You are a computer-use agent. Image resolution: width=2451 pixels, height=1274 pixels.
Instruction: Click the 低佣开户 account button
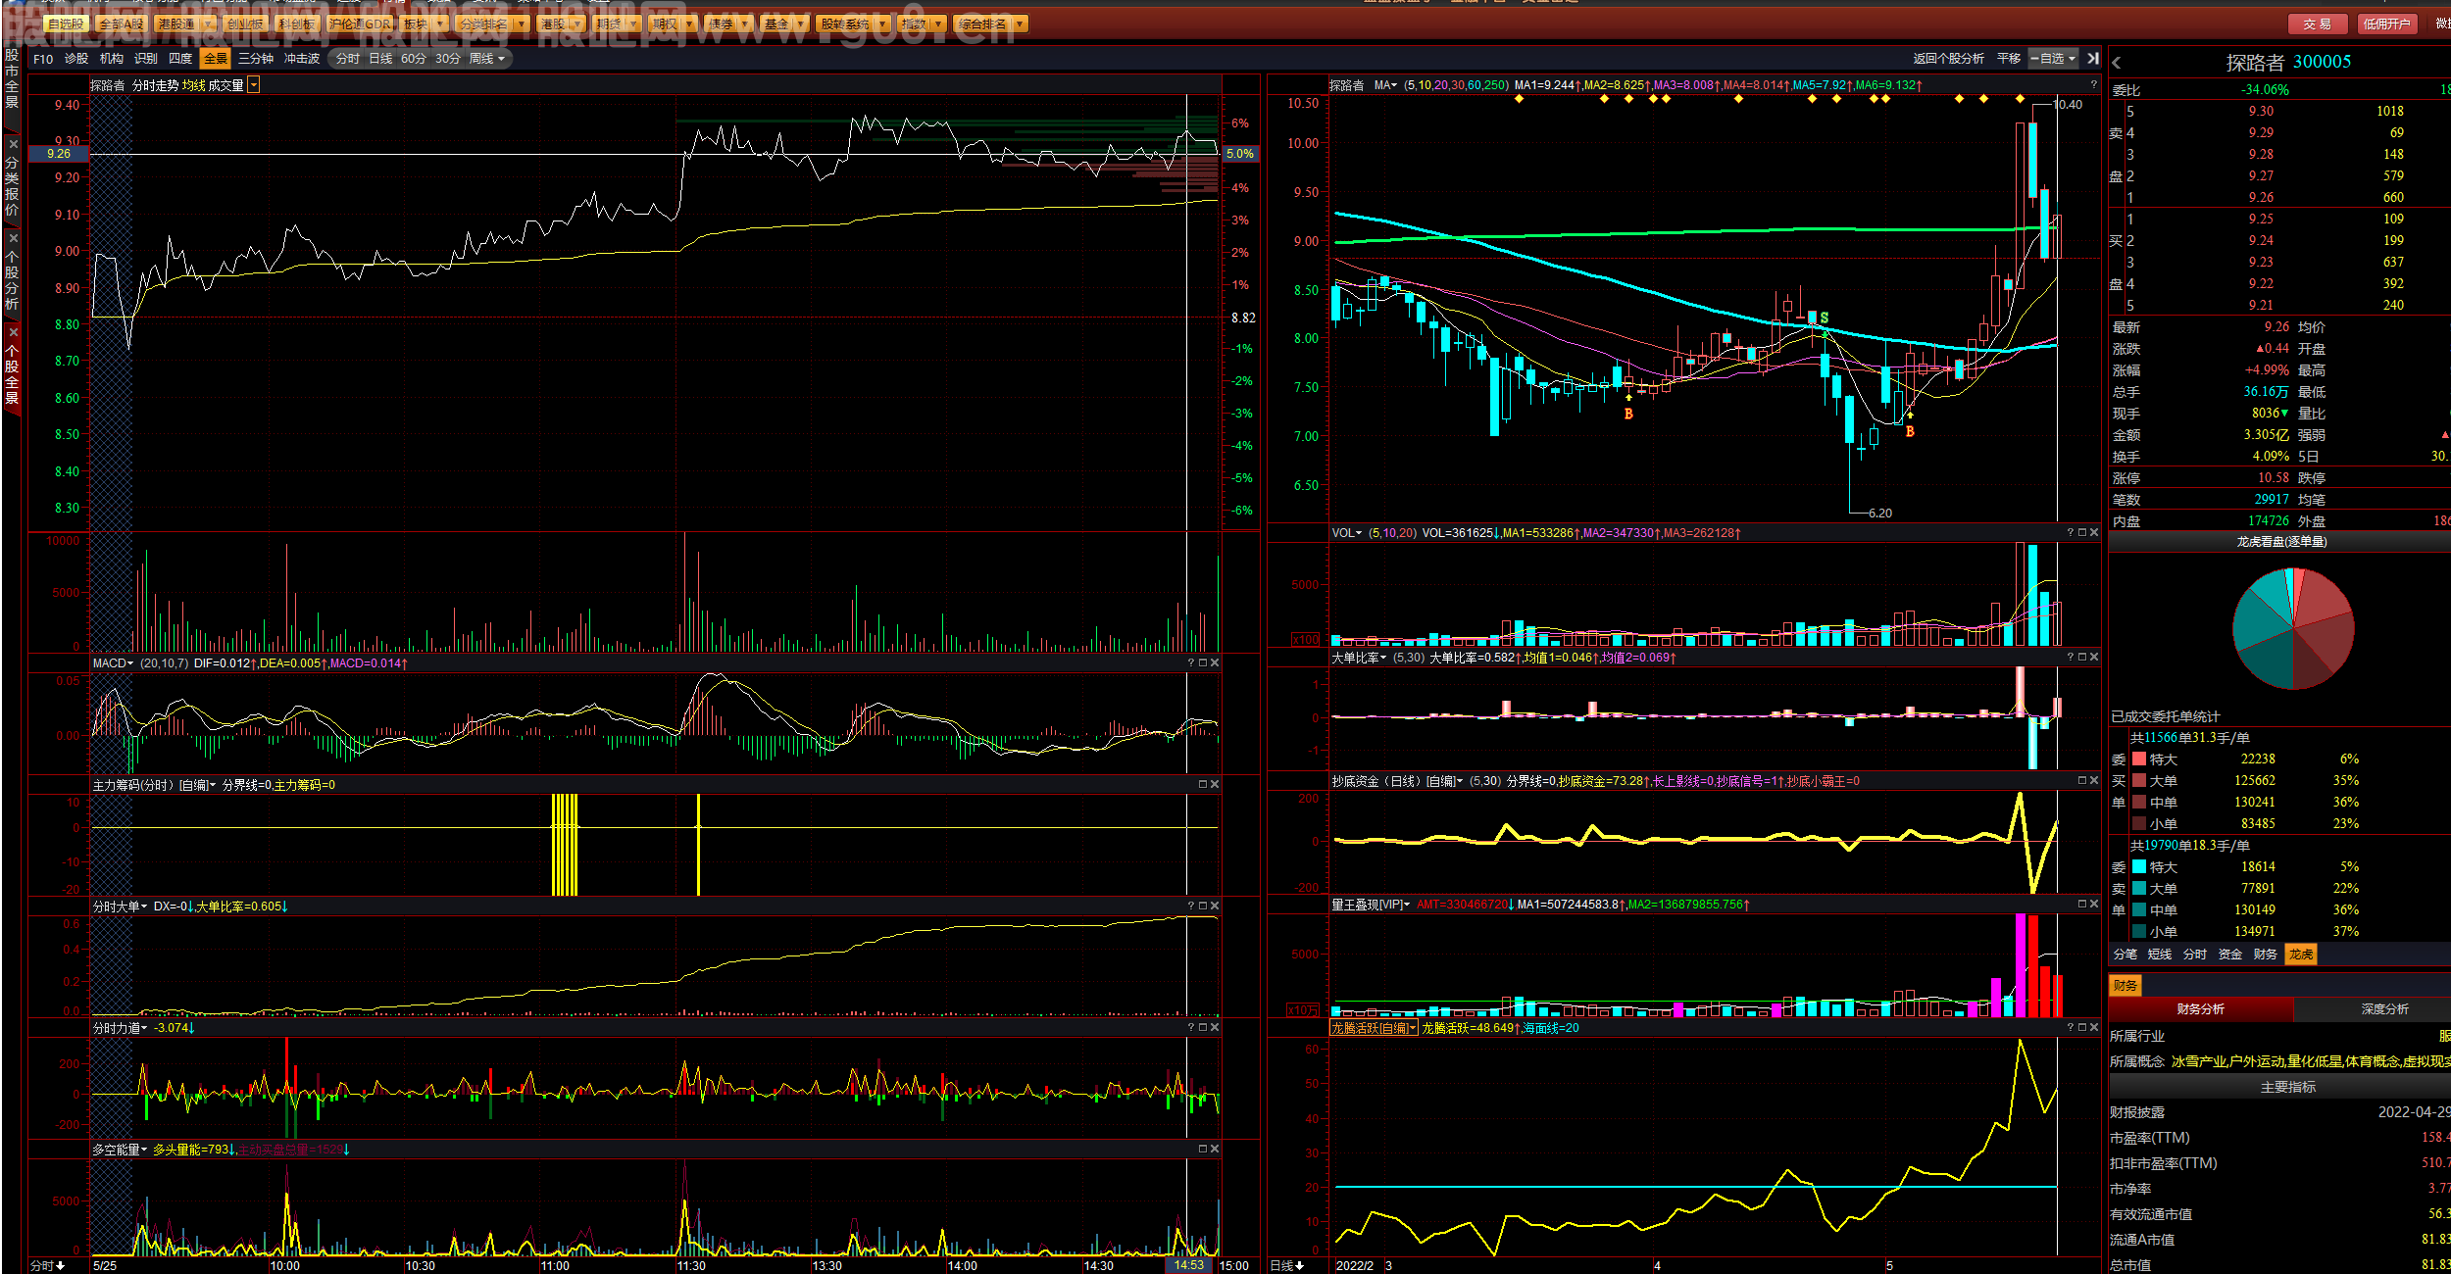click(x=2386, y=24)
